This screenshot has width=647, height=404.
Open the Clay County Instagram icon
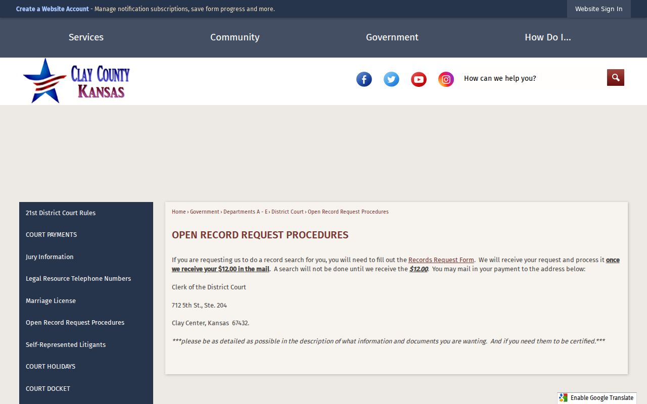pyautogui.click(x=446, y=79)
